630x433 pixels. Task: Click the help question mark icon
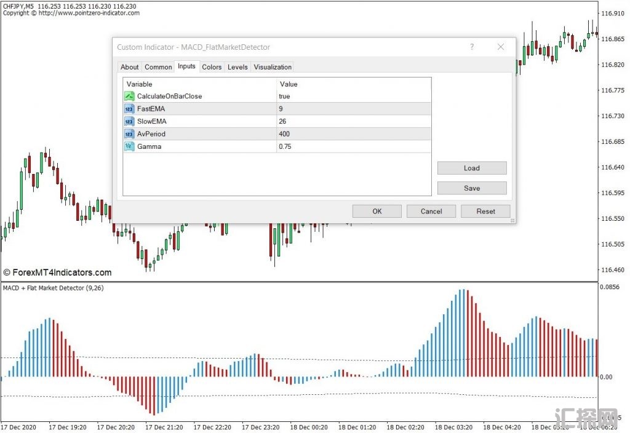click(472, 47)
